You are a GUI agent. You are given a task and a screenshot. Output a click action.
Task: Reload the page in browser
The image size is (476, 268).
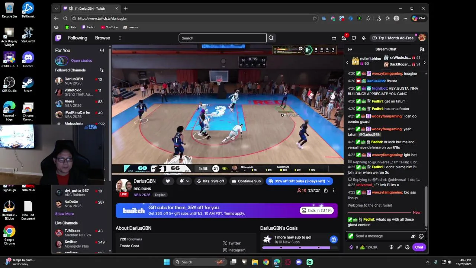[65, 18]
